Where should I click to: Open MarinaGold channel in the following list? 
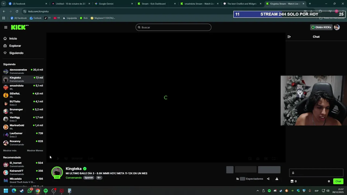pyautogui.click(x=23, y=127)
